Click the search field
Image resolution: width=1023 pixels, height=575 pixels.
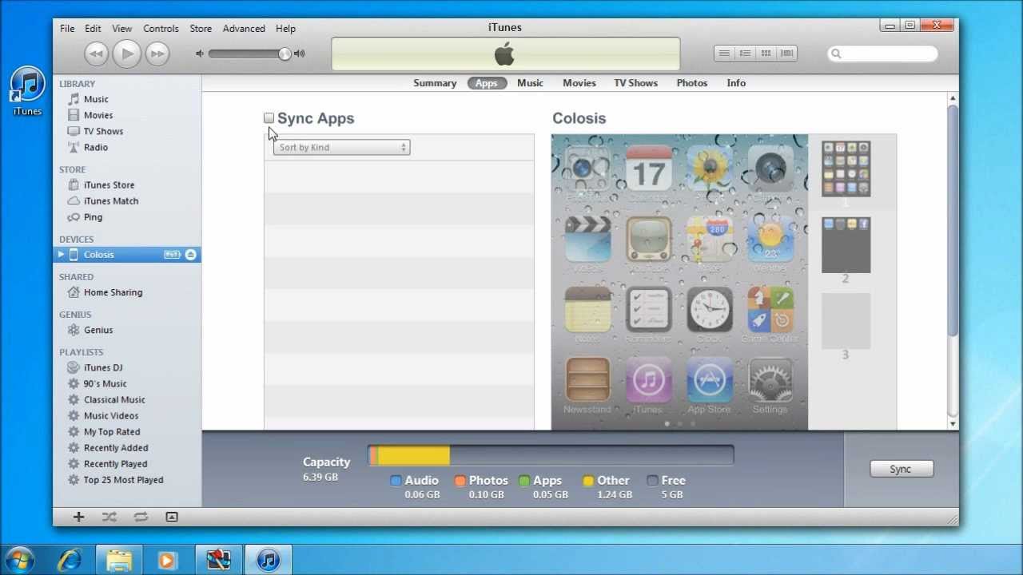click(x=882, y=54)
